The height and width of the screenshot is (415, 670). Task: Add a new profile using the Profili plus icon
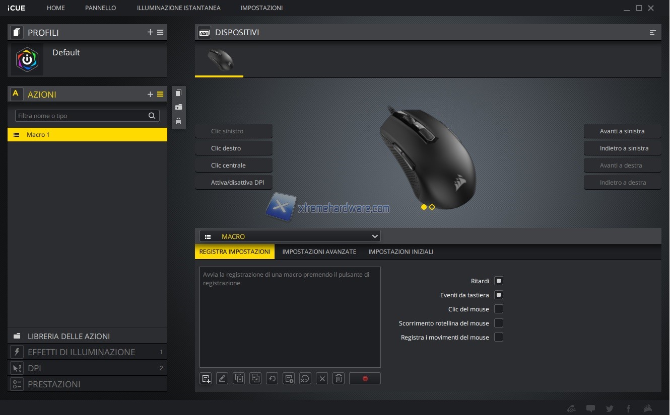pyautogui.click(x=150, y=32)
